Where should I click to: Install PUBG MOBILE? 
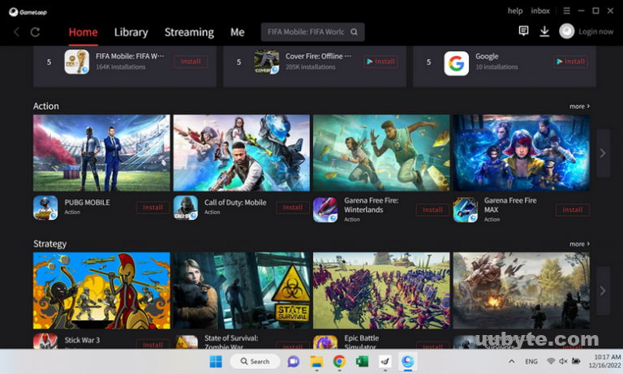click(x=153, y=208)
